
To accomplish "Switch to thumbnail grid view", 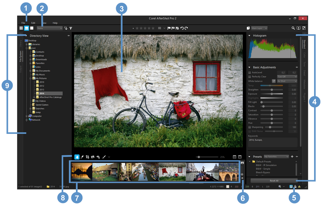I will coord(21,28).
